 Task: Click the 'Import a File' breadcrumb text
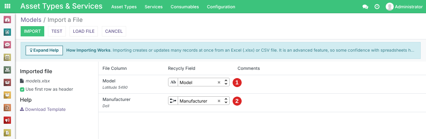point(65,20)
